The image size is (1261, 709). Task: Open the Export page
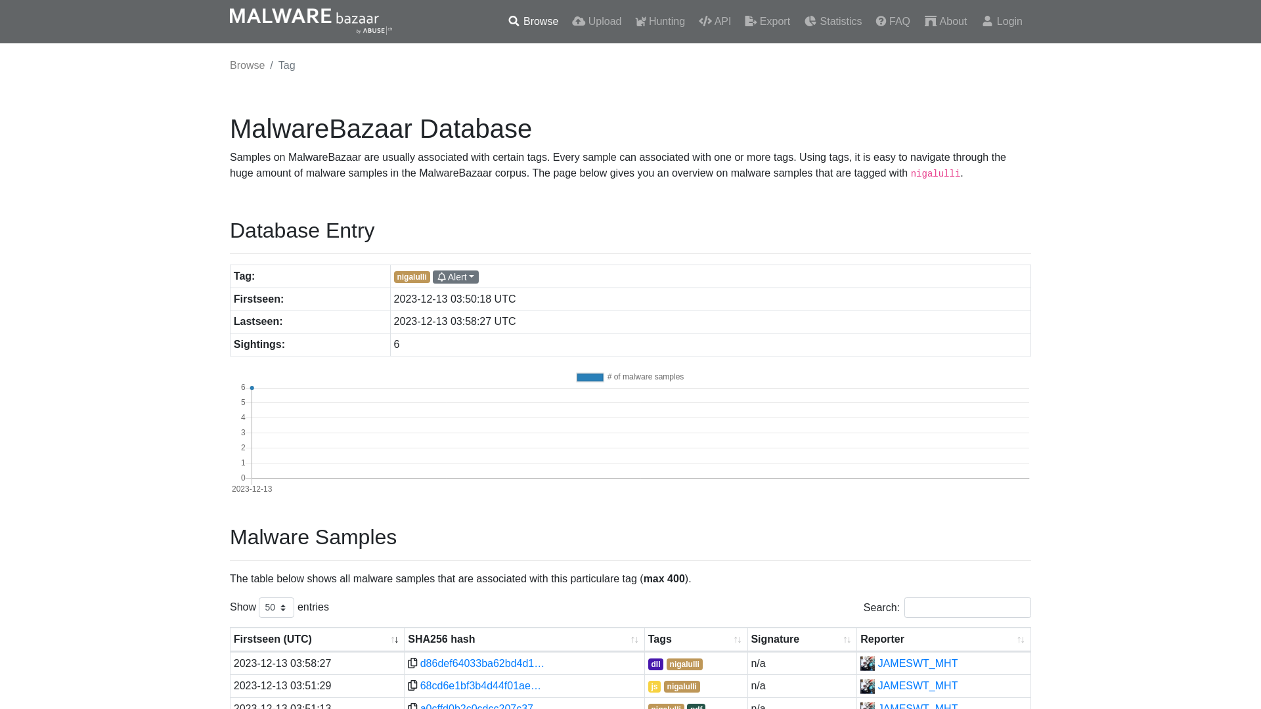767,22
